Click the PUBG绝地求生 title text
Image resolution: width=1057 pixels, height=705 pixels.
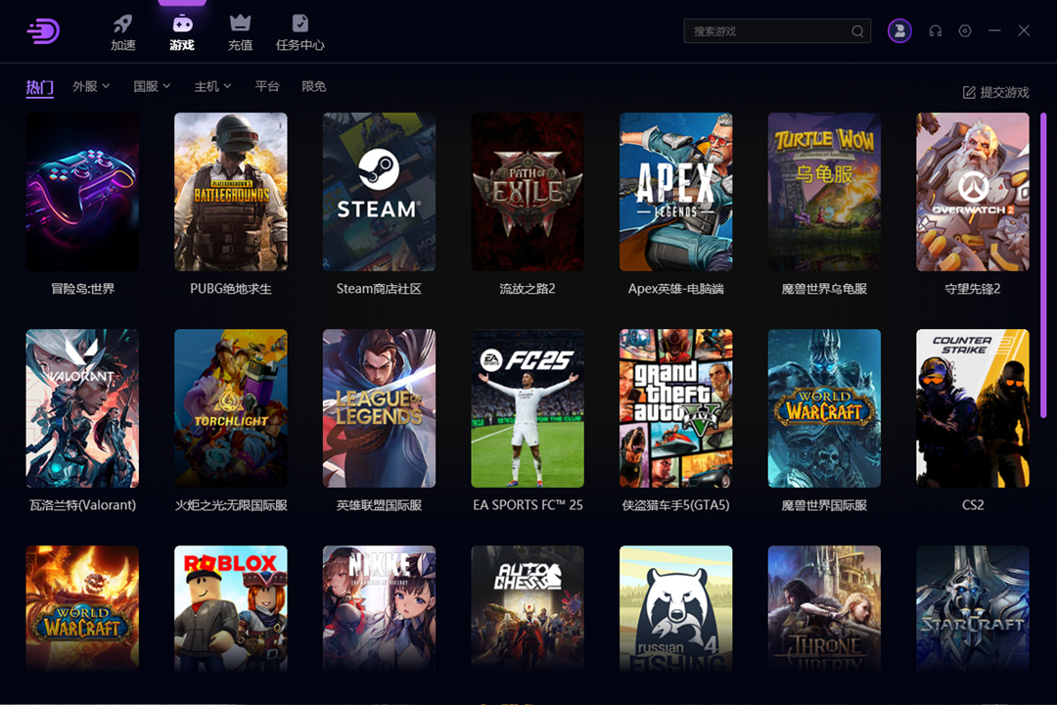(x=231, y=289)
